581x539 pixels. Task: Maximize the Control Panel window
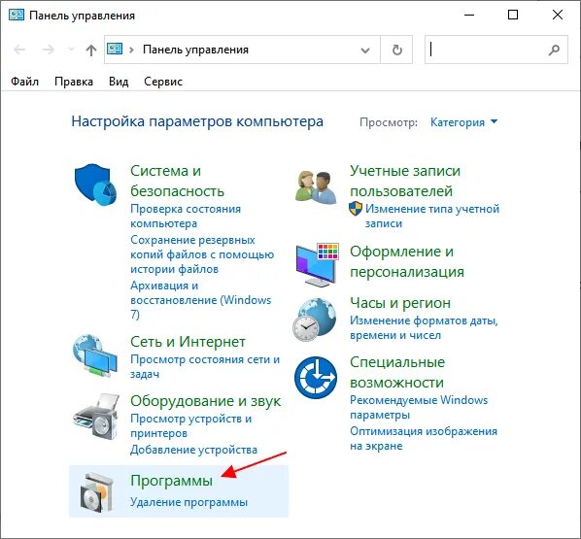coord(513,15)
